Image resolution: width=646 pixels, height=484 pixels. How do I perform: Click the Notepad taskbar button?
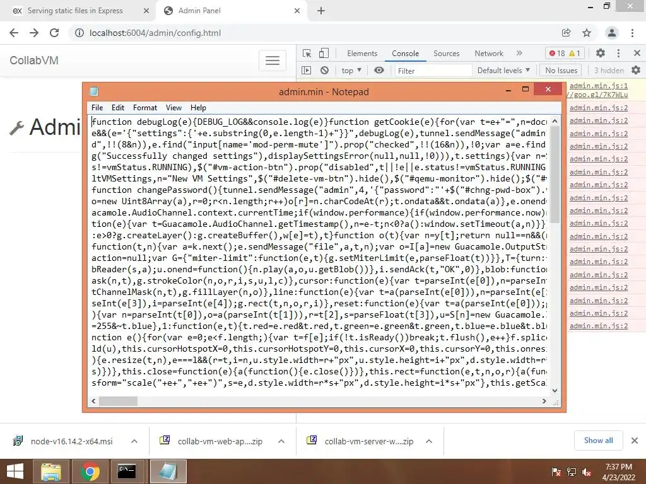(168, 471)
